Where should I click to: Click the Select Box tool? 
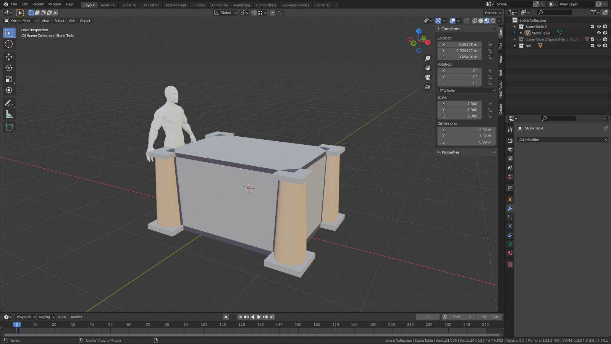coord(9,33)
